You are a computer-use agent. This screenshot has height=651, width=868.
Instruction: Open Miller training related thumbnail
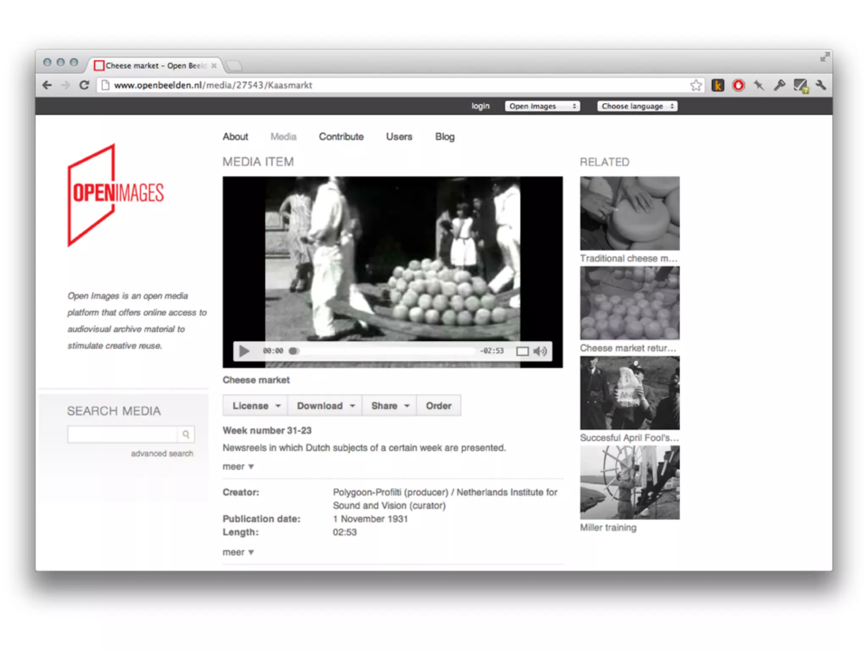629,482
